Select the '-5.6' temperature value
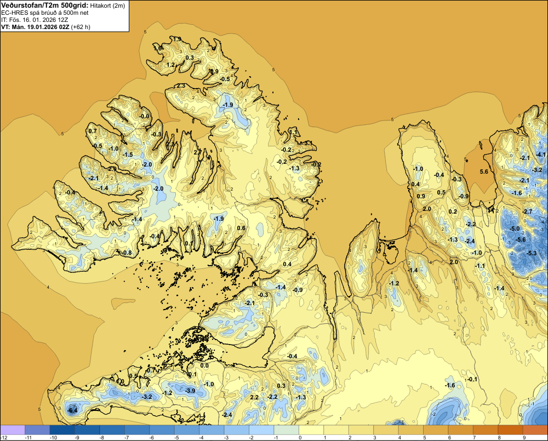Image resolution: width=548 pixels, height=441 pixels. tap(521, 239)
